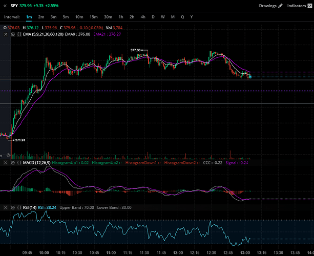Click the Vol 3,784 reading
Image resolution: width=314 pixels, height=256 pixels.
(x=114, y=28)
